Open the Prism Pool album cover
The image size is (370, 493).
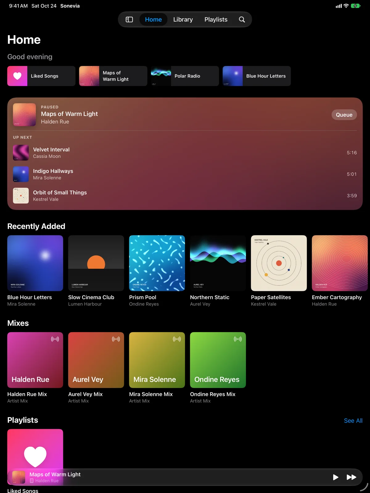pos(157,263)
